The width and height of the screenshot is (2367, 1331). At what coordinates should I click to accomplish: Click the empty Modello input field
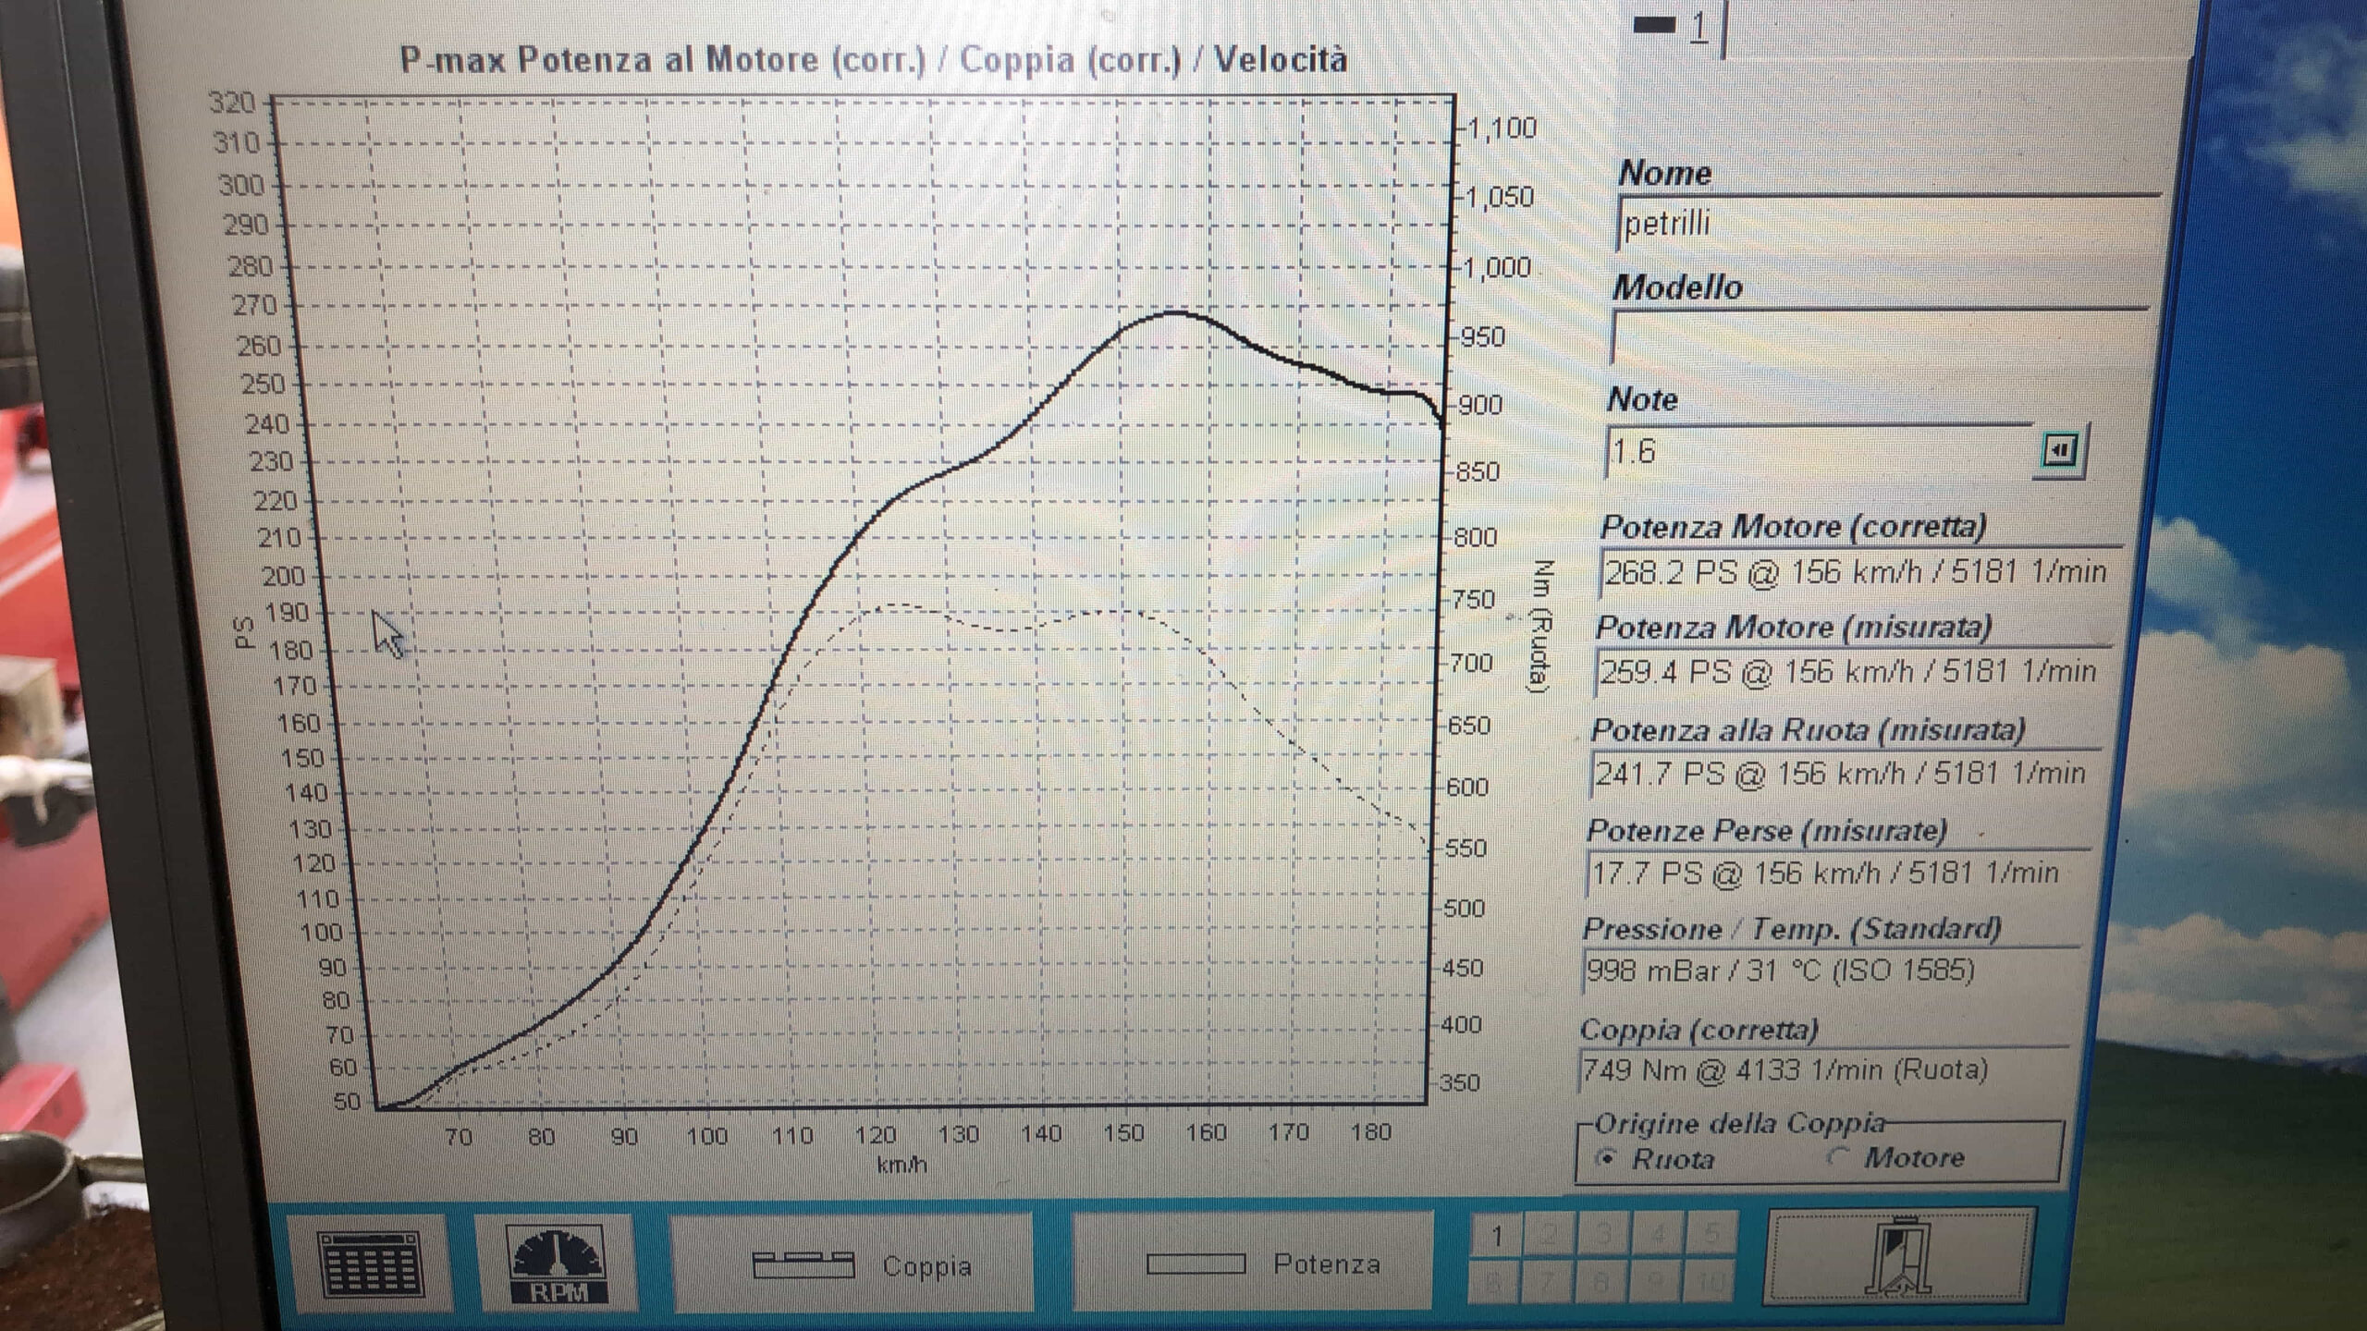(1877, 336)
